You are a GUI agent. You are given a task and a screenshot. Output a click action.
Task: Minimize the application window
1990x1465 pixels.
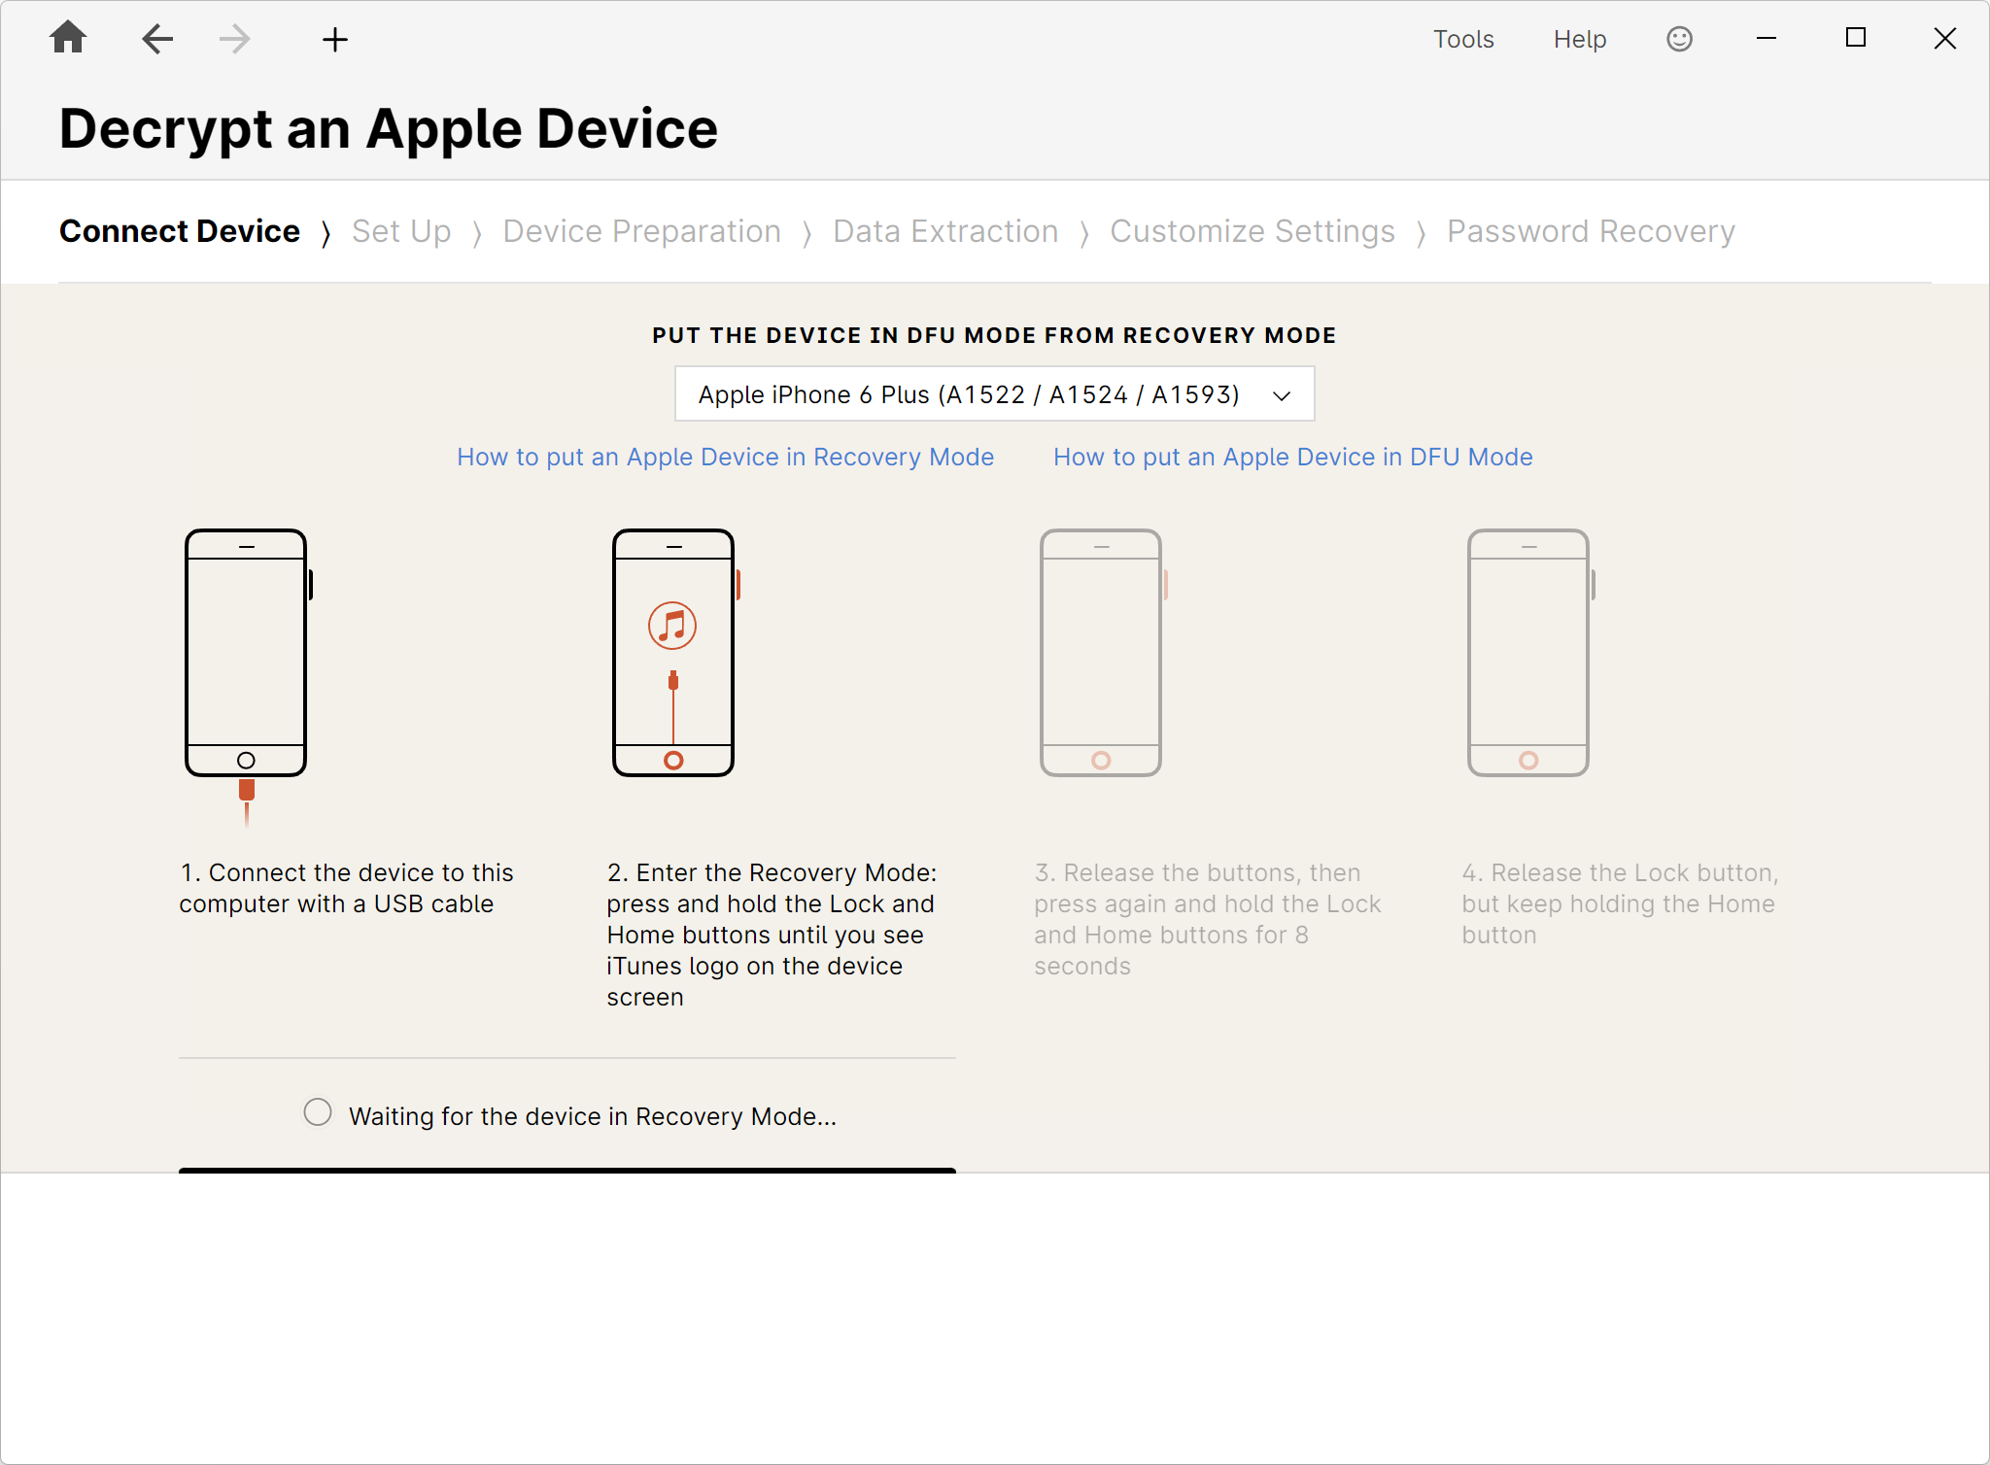tap(1767, 39)
